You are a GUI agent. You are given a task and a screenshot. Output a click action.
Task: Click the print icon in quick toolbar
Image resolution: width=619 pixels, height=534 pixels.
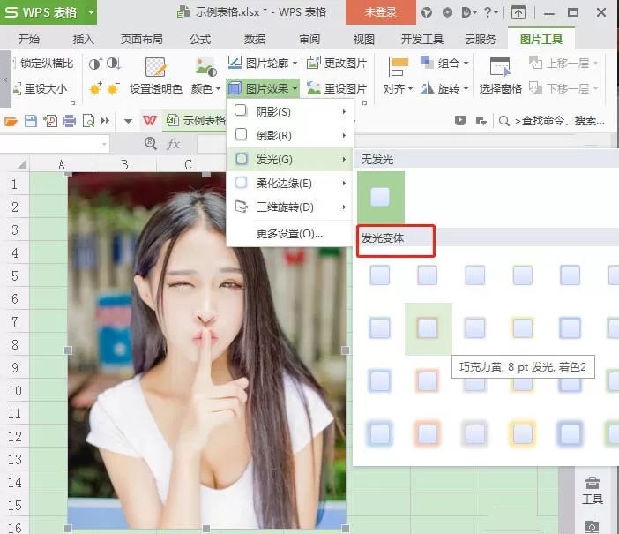(x=69, y=121)
